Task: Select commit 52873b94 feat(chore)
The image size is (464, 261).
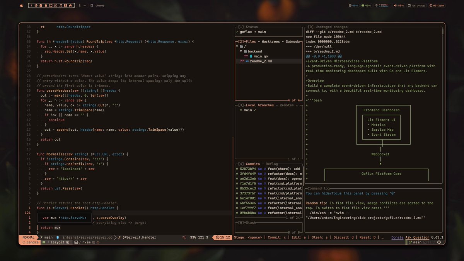Action: [269, 169]
